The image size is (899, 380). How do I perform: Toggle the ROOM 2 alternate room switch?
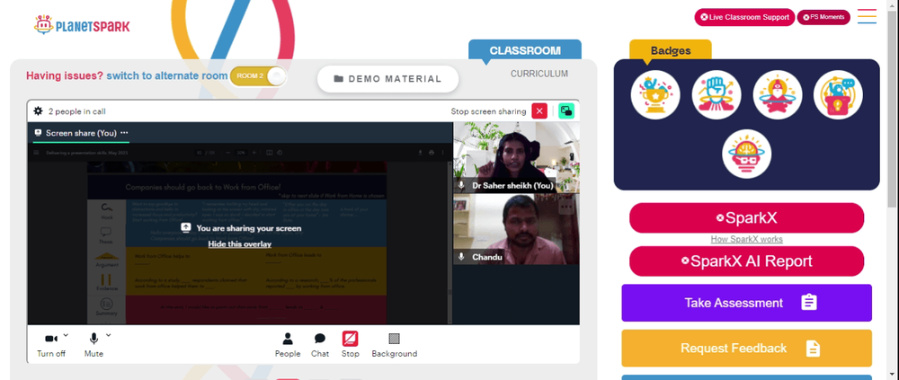tap(258, 76)
